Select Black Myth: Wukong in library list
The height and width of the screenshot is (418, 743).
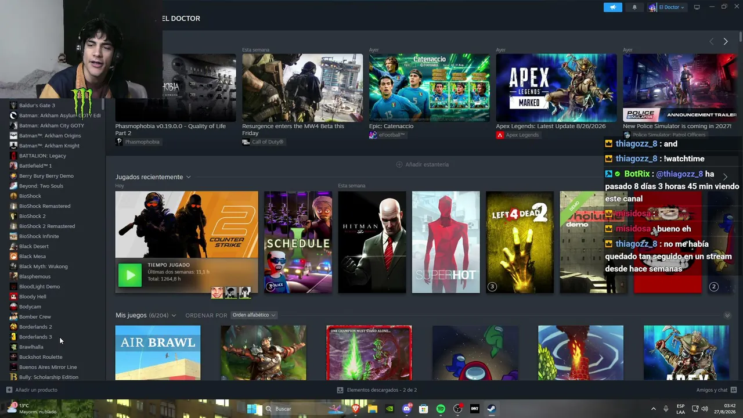(x=44, y=266)
